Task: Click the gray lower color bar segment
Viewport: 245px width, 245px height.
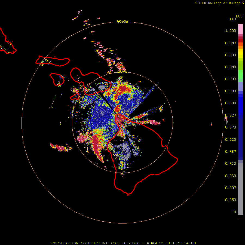Action: [240, 189]
